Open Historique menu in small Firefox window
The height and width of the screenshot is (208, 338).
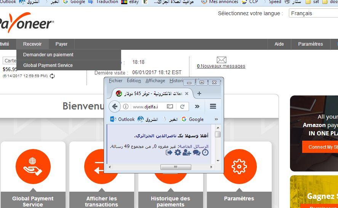pyautogui.click(x=176, y=81)
